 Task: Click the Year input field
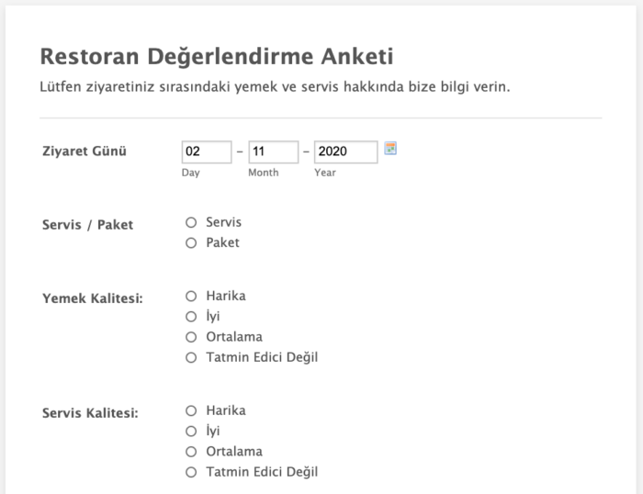point(345,152)
